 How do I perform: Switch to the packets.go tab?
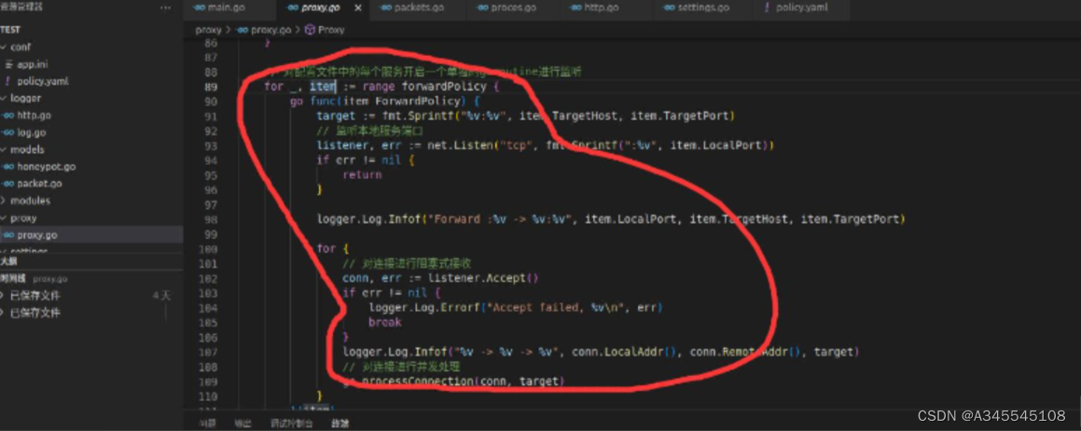[418, 8]
